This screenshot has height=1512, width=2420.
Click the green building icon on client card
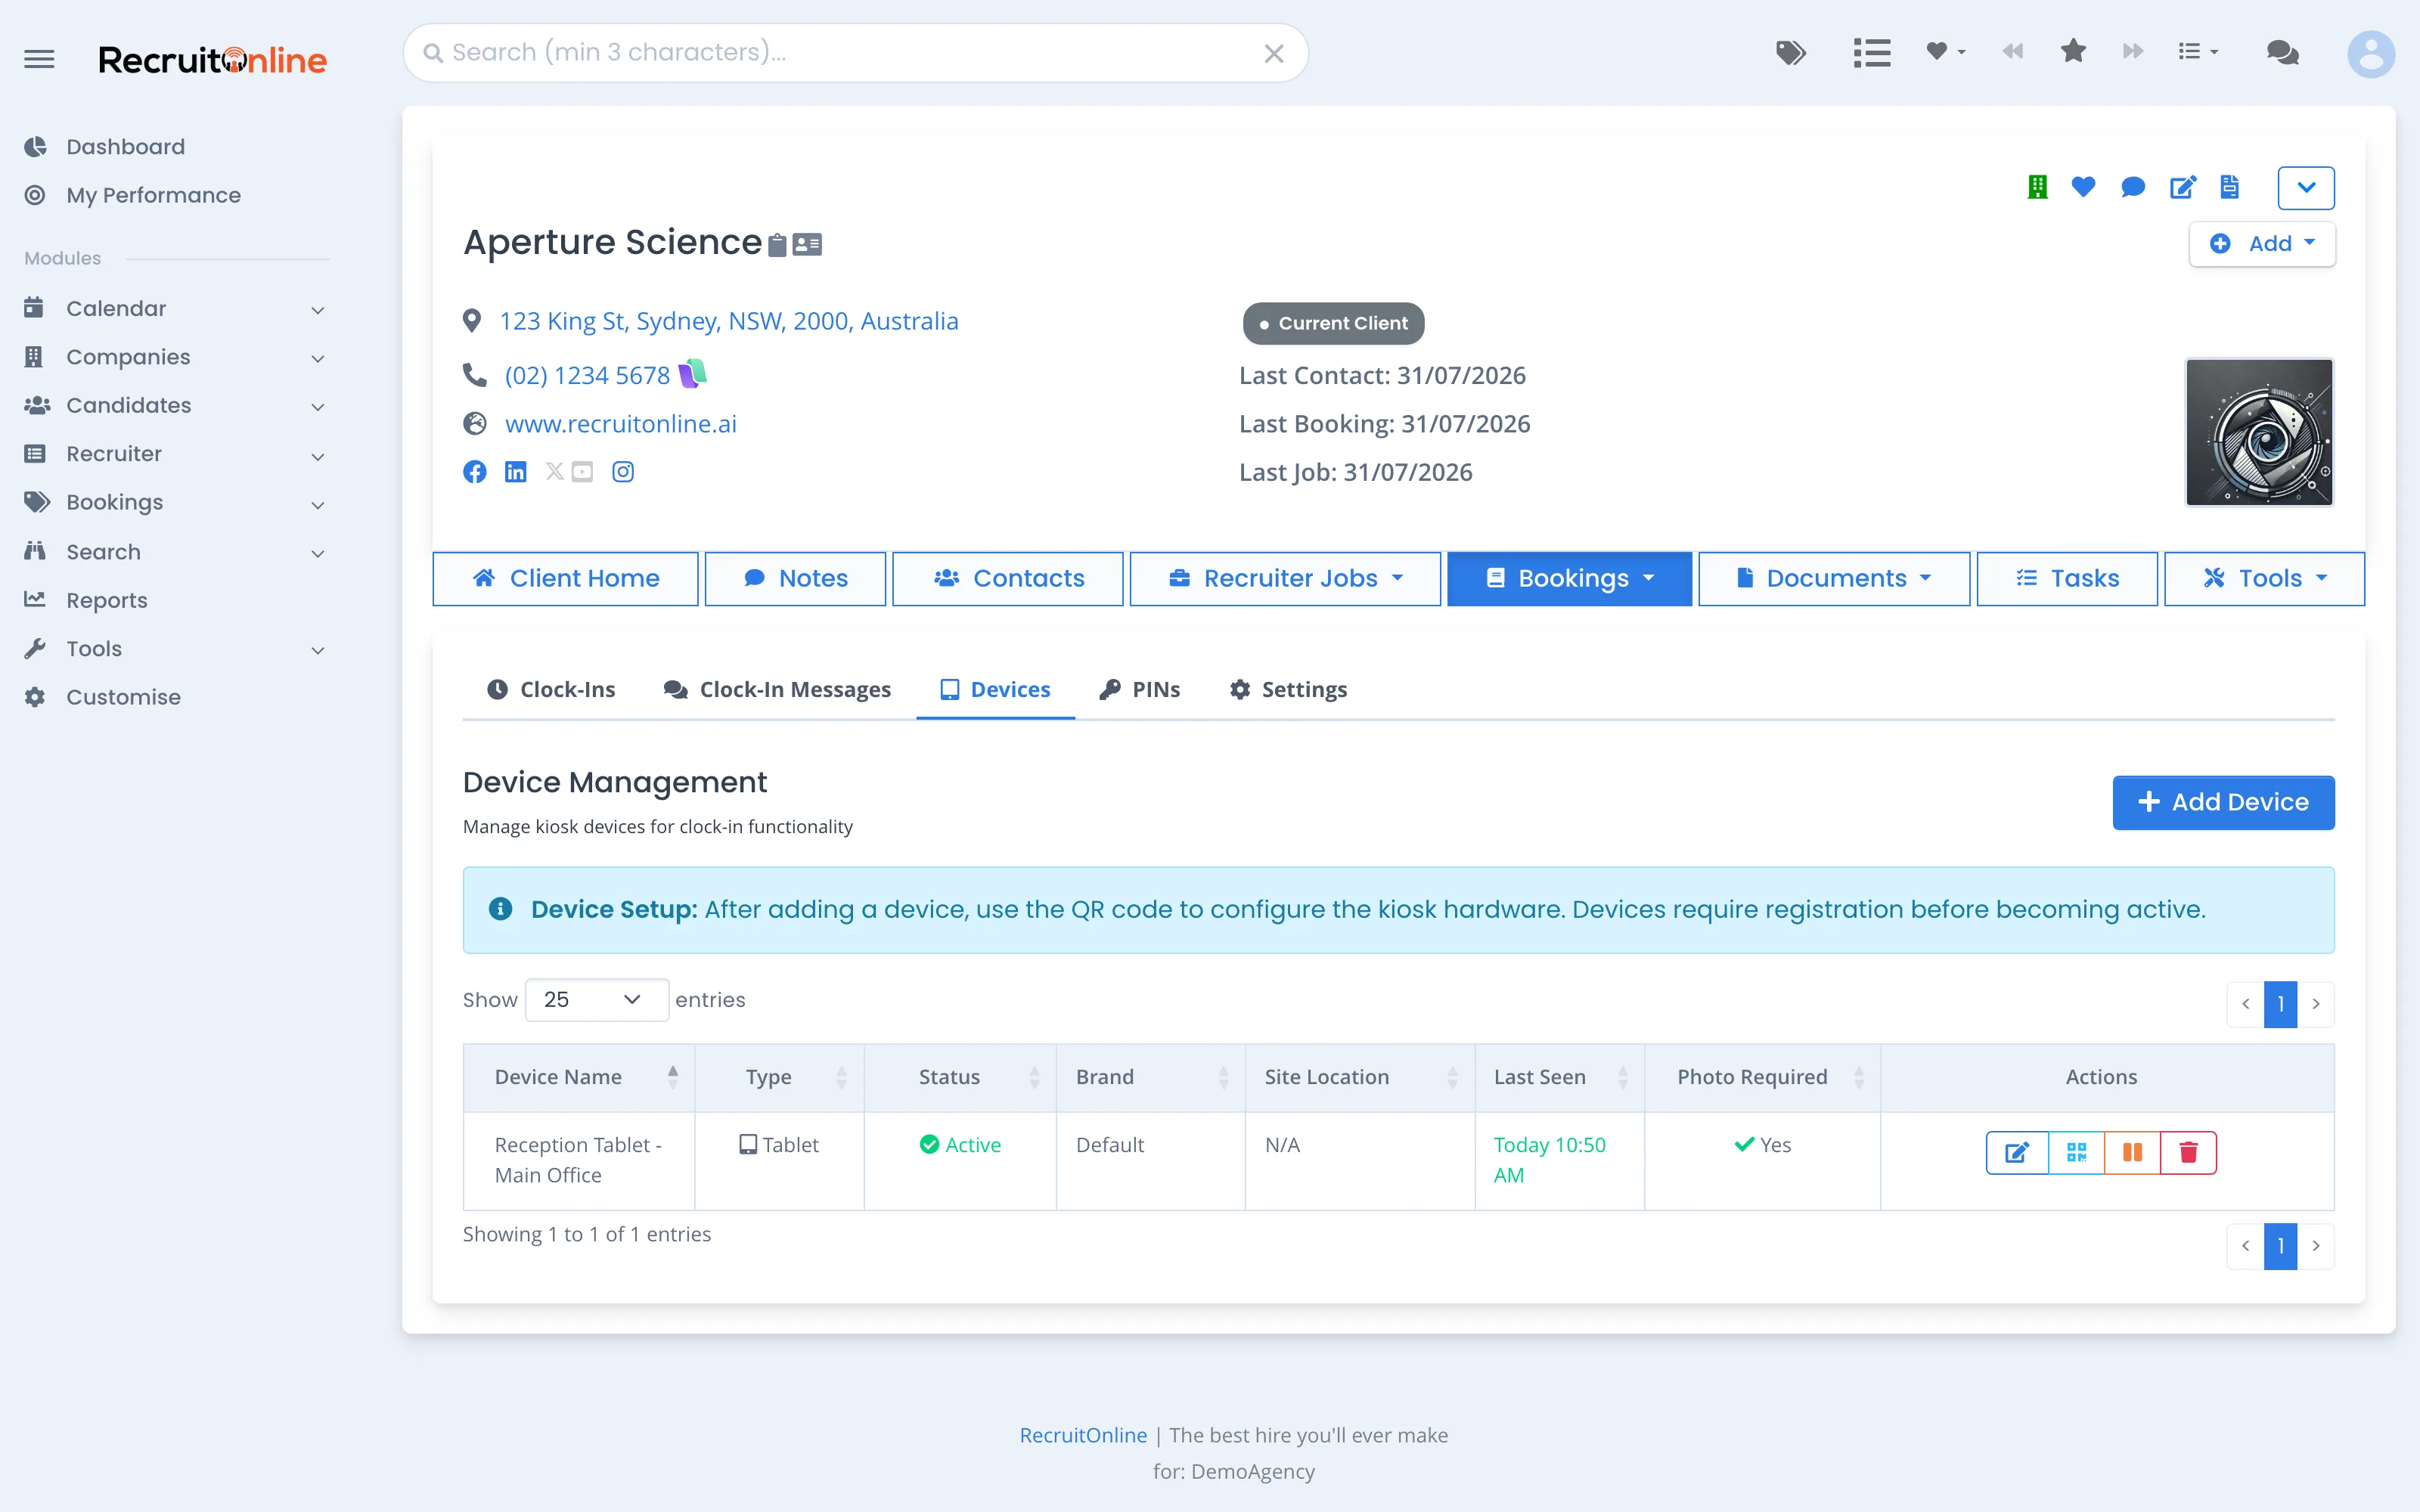pos(2037,187)
